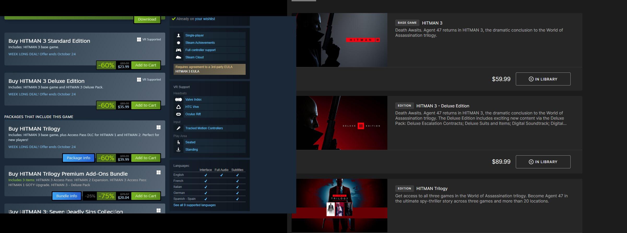Click the 'BASE GAME' label badge

[407, 23]
